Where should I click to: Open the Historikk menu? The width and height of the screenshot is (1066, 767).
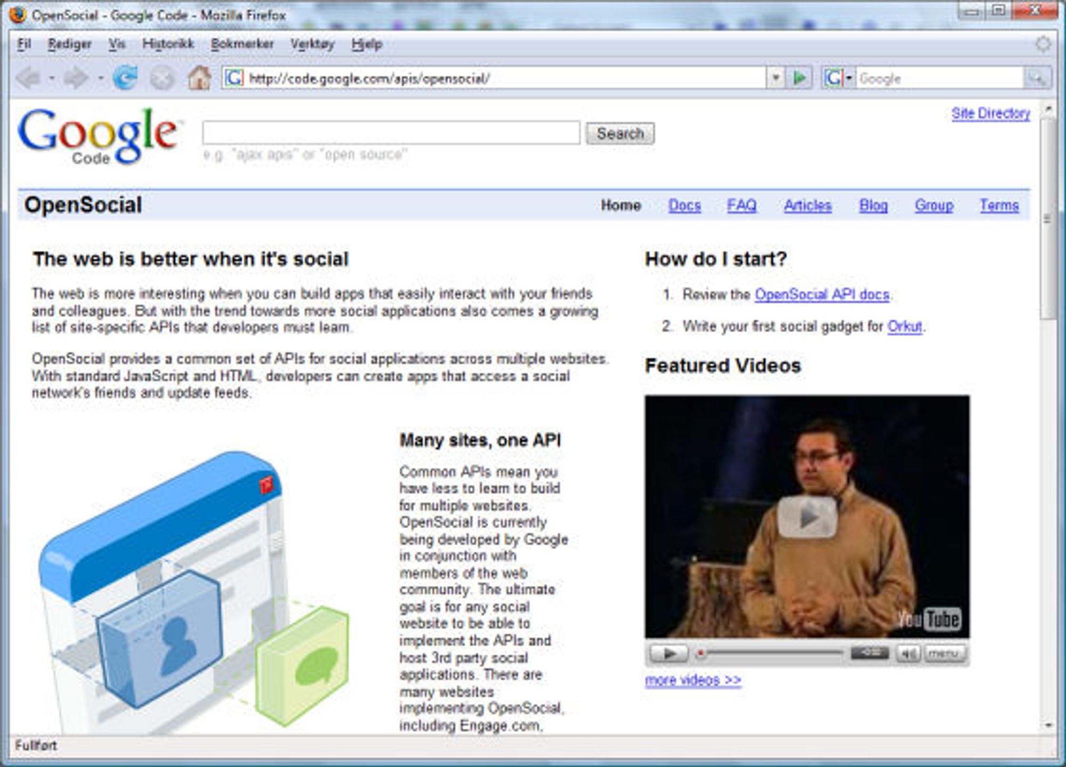tap(168, 44)
